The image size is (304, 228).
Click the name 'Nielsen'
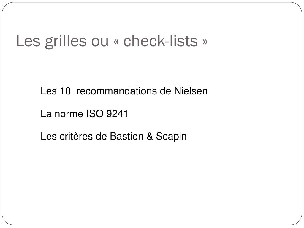(x=191, y=91)
